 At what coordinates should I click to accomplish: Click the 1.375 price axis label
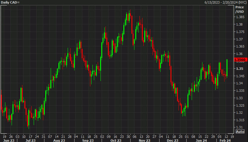click(240, 32)
